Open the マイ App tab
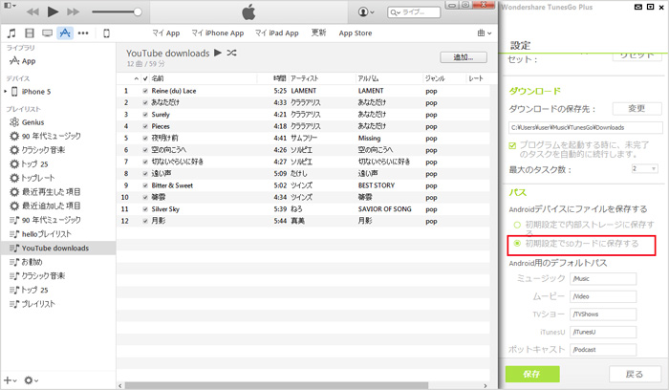The image size is (669, 390). (166, 32)
